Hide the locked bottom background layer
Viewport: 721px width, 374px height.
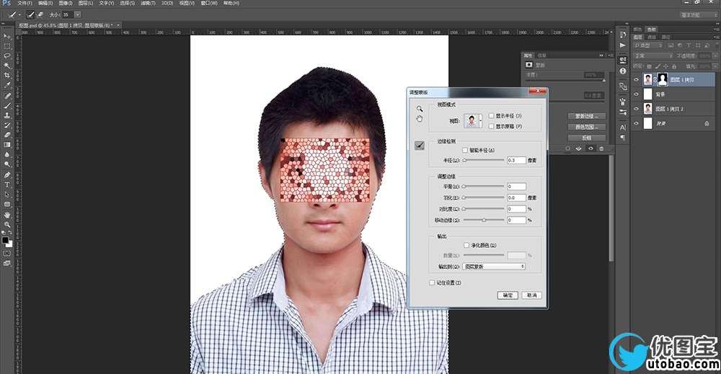click(x=637, y=123)
